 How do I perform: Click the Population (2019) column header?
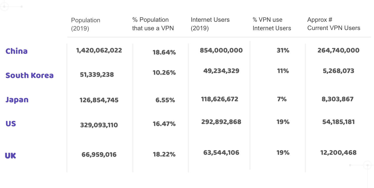pyautogui.click(x=86, y=24)
